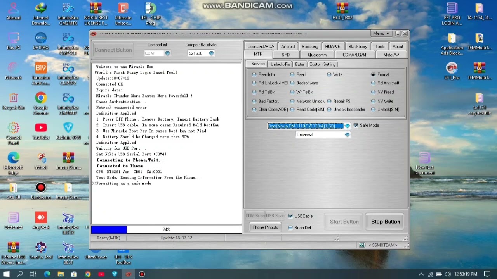
Task: Open the Google Chrome desktop icon
Action: tap(41, 103)
